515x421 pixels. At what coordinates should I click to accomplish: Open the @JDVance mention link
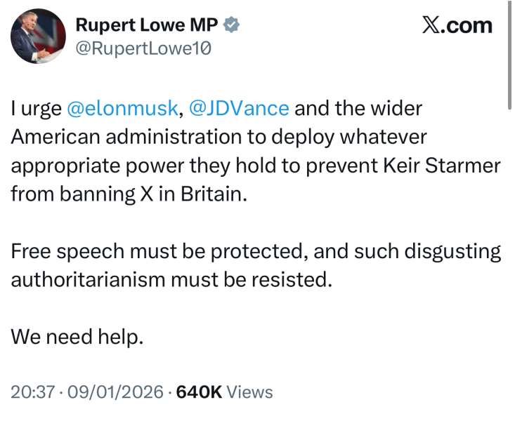tap(240, 109)
